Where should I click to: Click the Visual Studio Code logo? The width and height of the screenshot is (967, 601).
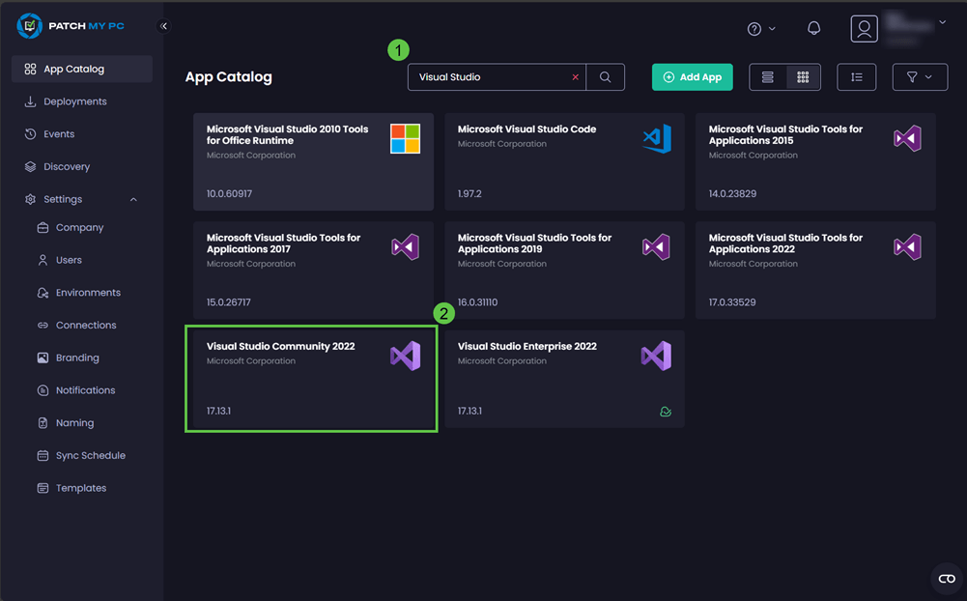(x=657, y=139)
